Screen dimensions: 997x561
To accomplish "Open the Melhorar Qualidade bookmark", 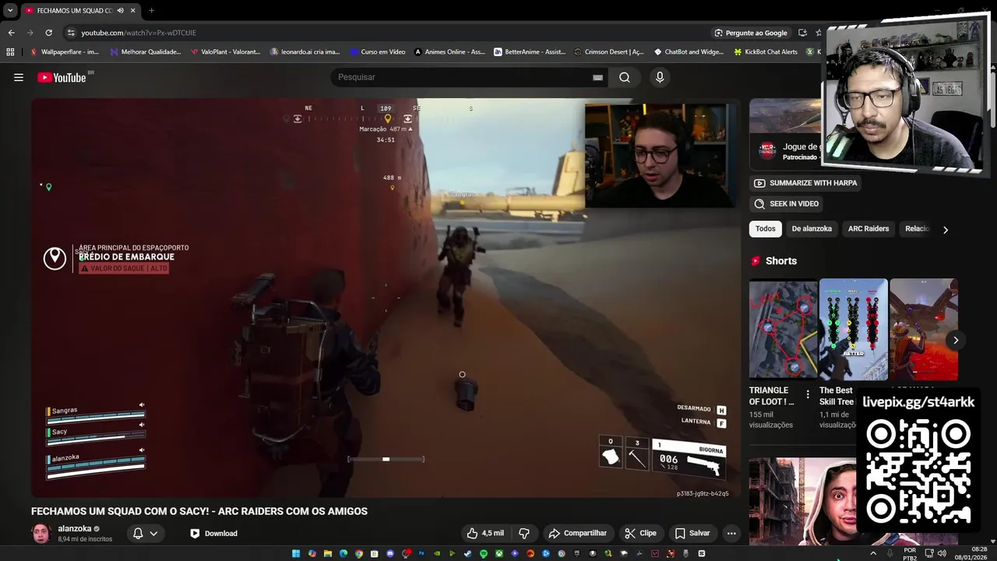I will tap(146, 51).
